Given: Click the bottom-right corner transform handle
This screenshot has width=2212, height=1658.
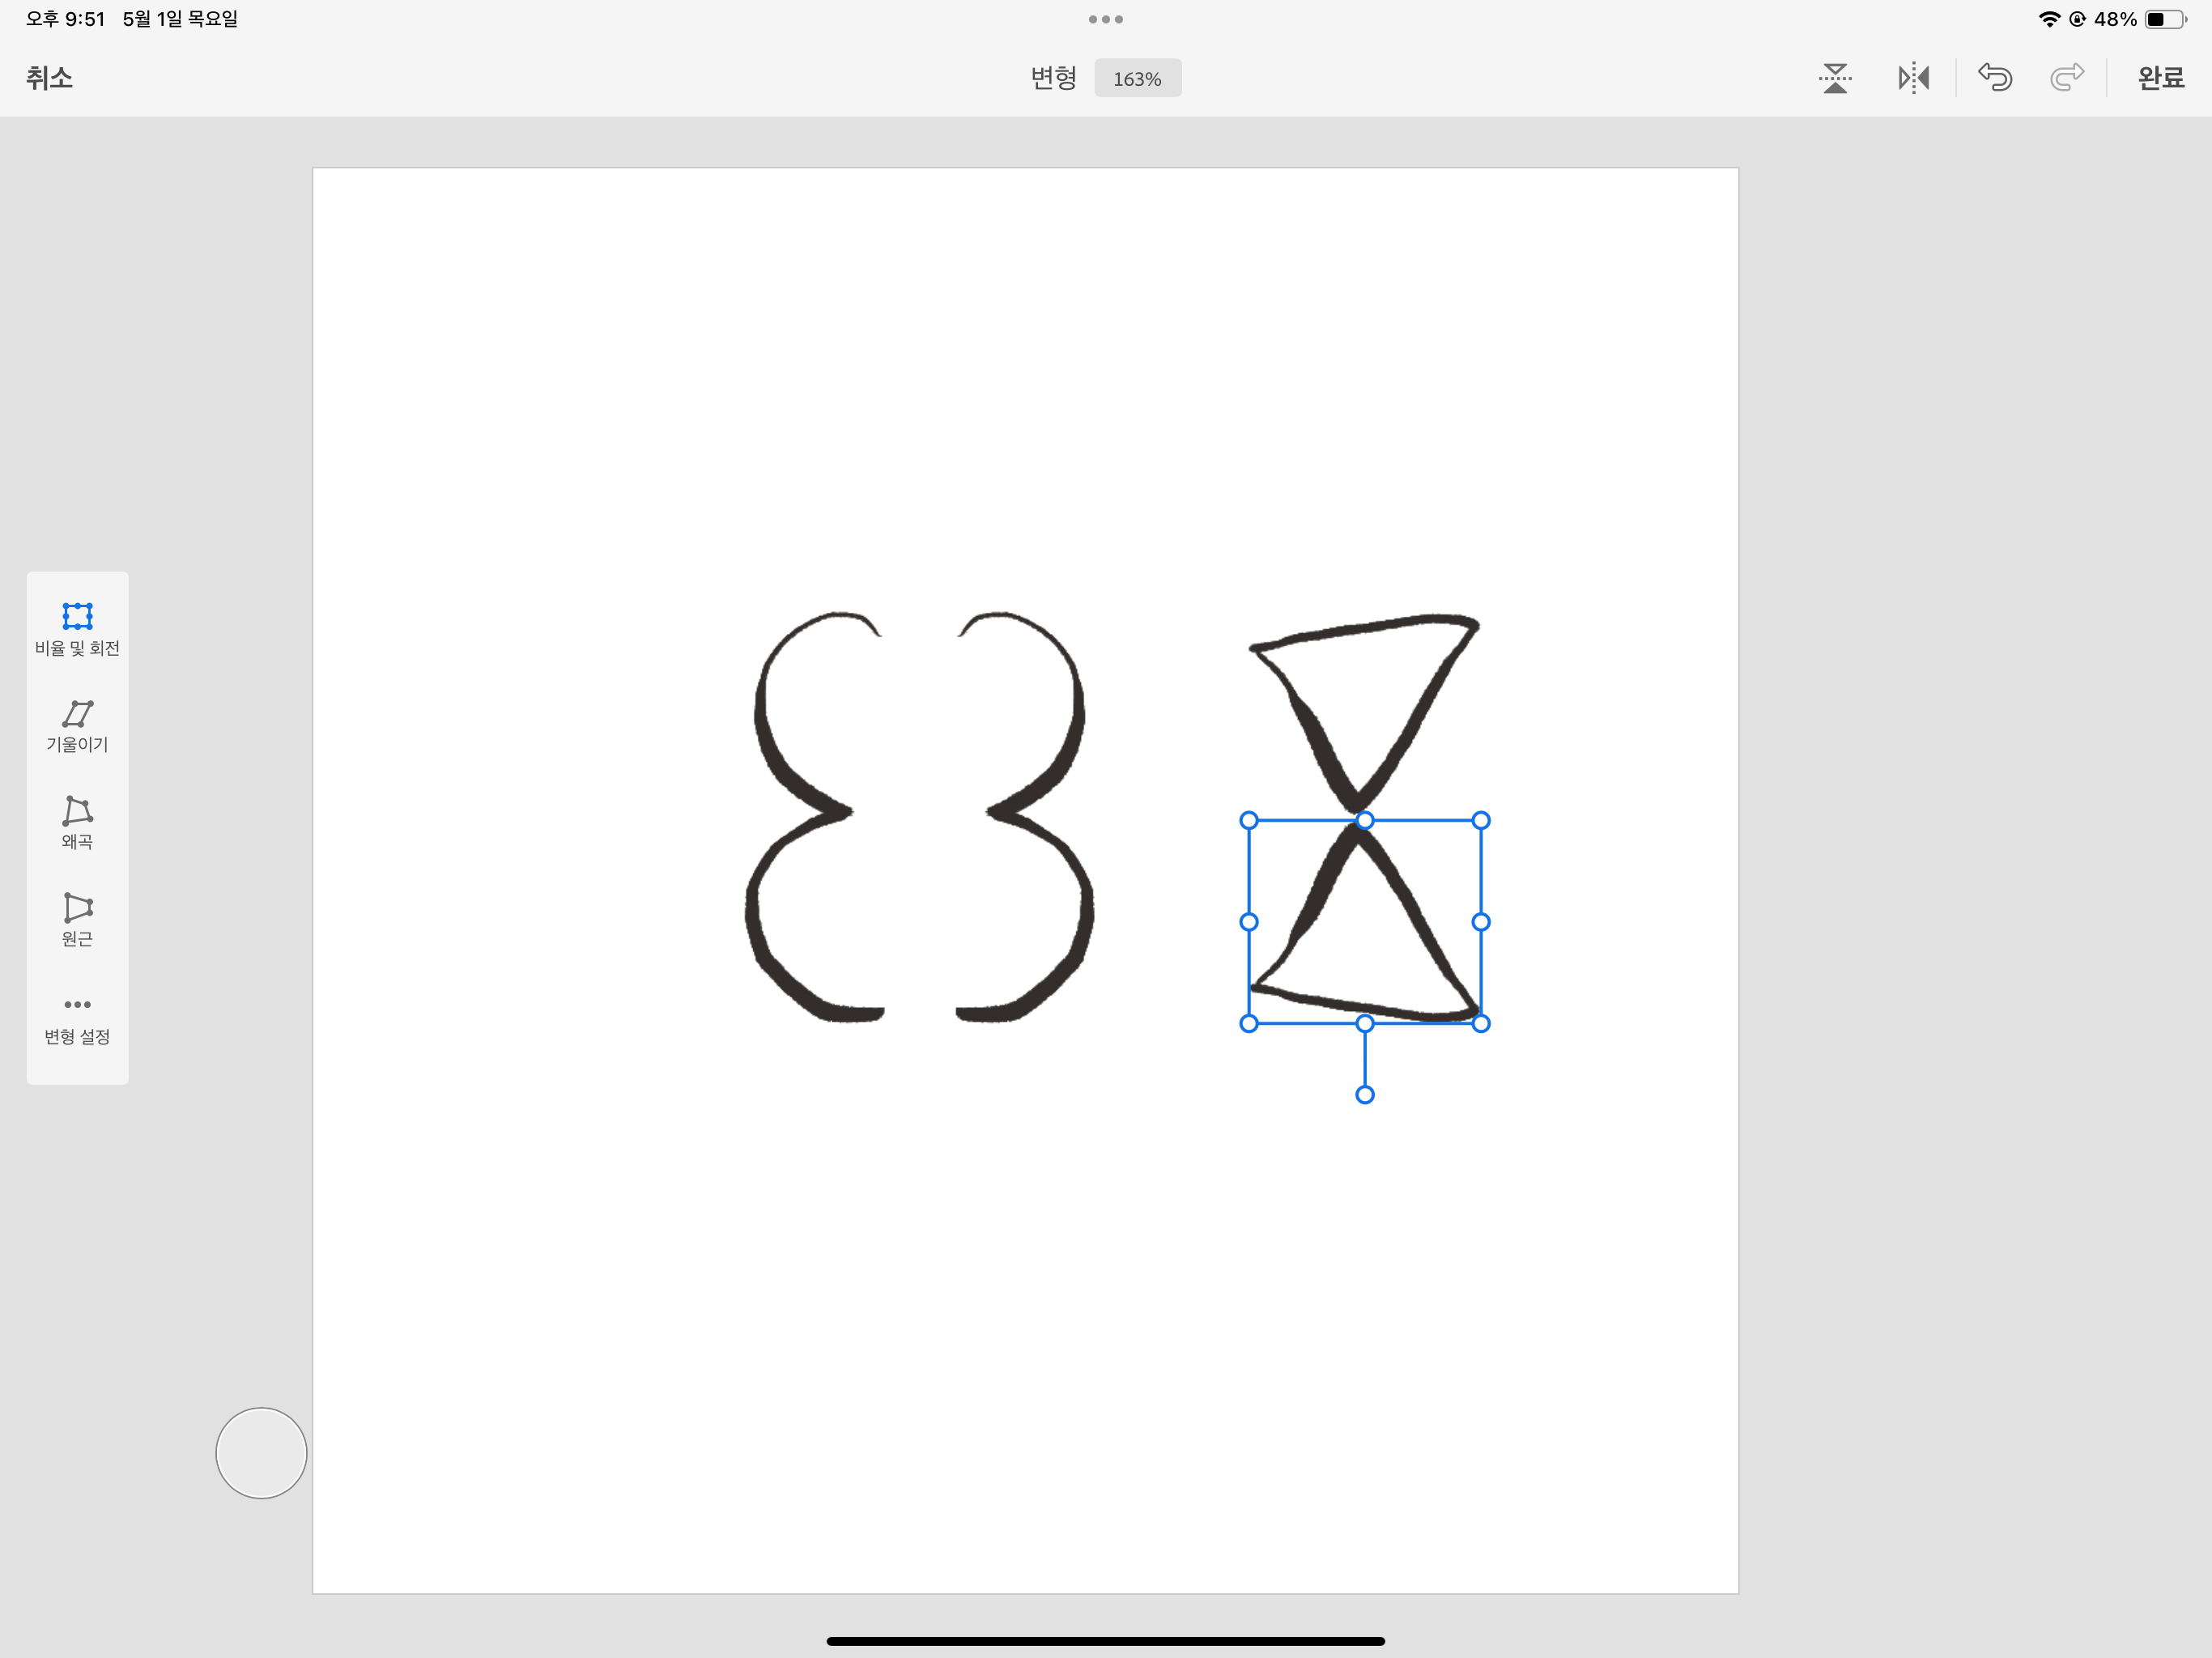Looking at the screenshot, I should click(1481, 1023).
